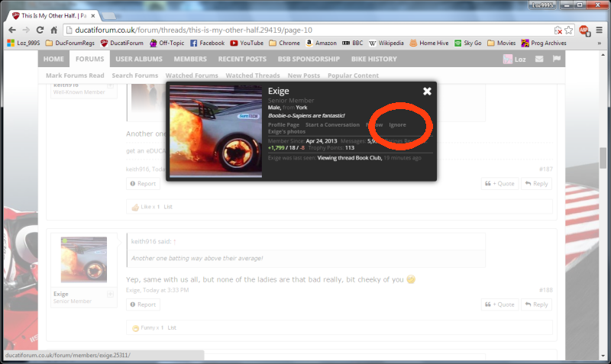This screenshot has width=611, height=364.
Task: Click Exige's avatar thumbnail beside post
Action: coord(83,259)
